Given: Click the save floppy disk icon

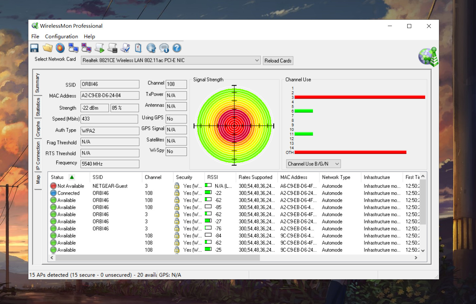Looking at the screenshot, I should (x=34, y=48).
